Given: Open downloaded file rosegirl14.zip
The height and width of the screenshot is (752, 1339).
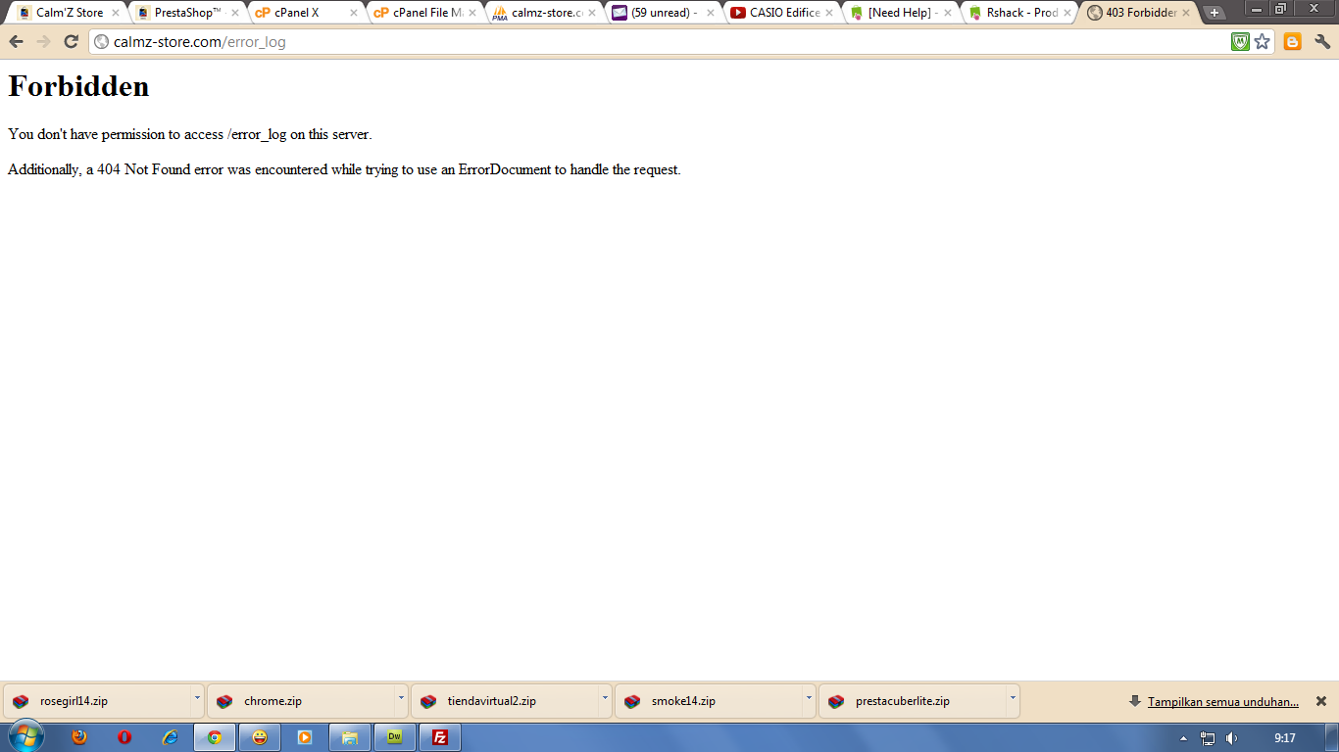Looking at the screenshot, I should 96,701.
